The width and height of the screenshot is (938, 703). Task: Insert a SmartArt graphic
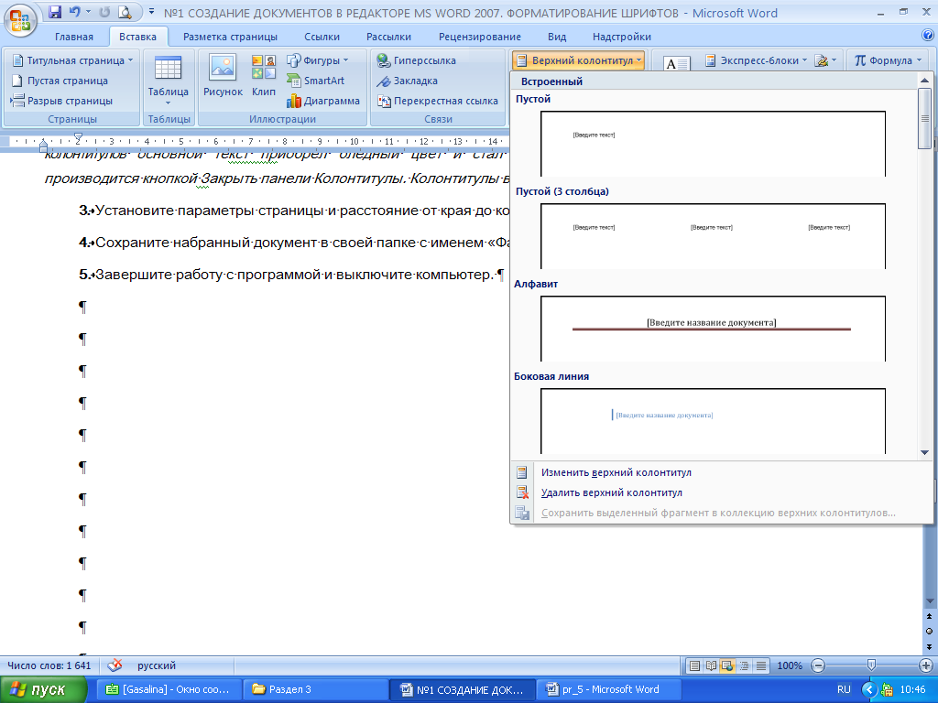point(315,81)
